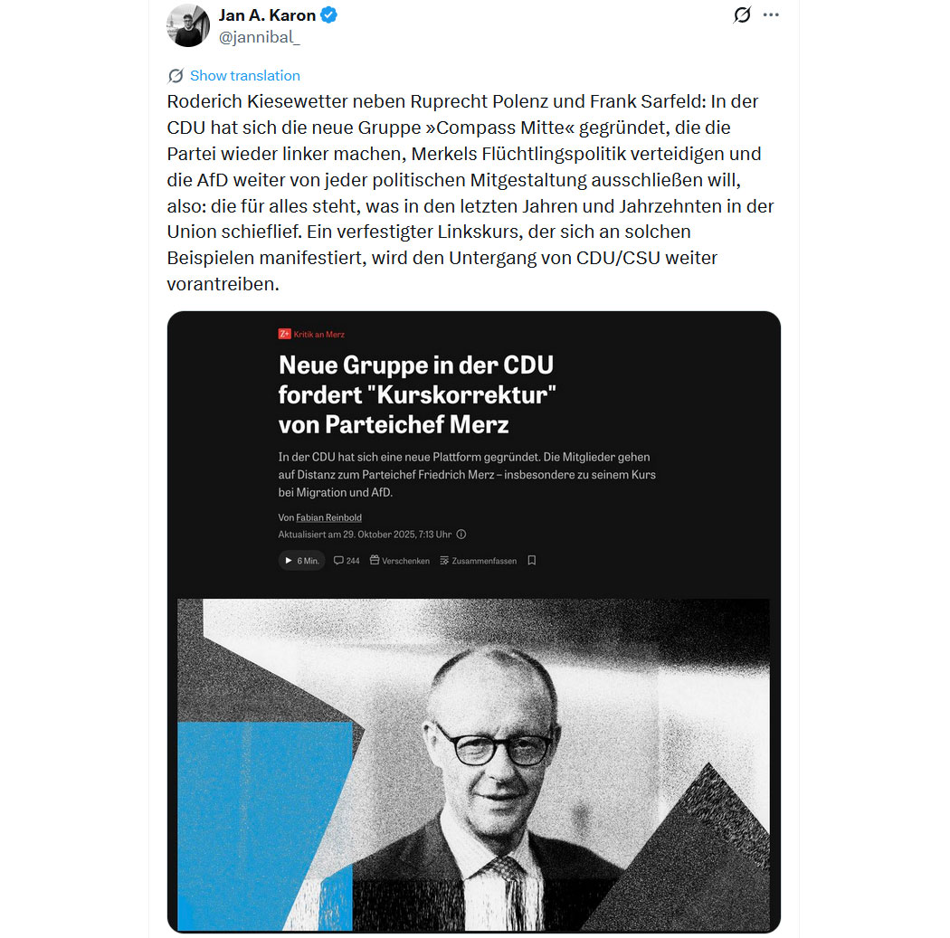Viewport: 950px width, 938px height.
Task: Click the Verschenken gift button
Action: click(x=399, y=561)
